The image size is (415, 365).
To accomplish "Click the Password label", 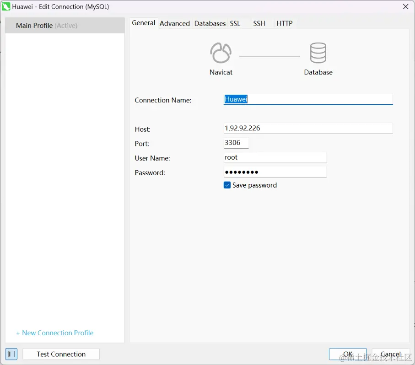I will pos(150,173).
